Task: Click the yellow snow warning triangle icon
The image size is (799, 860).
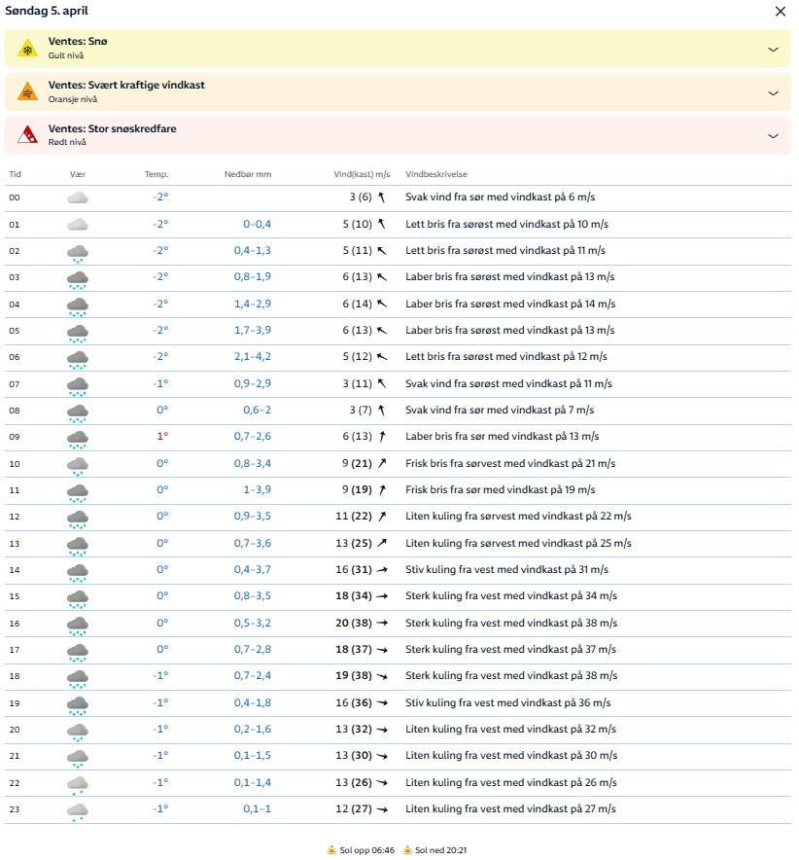Action: [28, 49]
